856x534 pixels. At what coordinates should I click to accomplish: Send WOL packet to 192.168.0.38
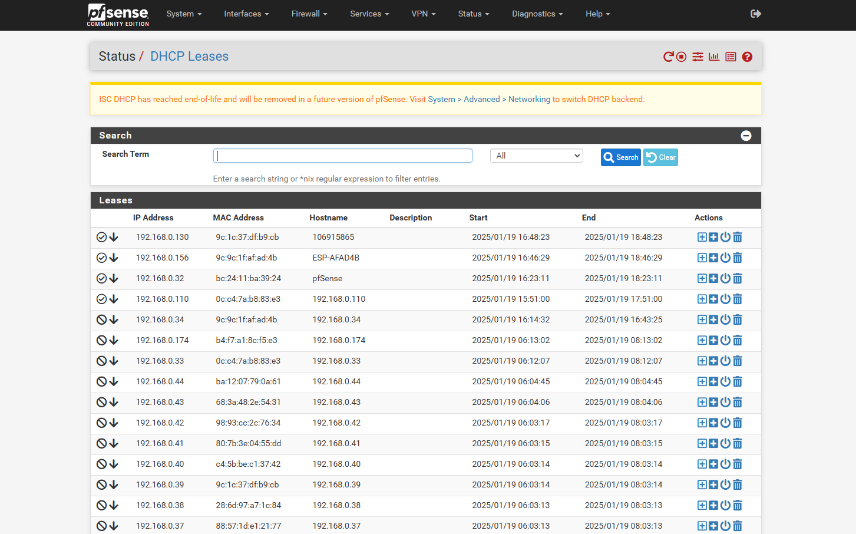pyautogui.click(x=725, y=505)
